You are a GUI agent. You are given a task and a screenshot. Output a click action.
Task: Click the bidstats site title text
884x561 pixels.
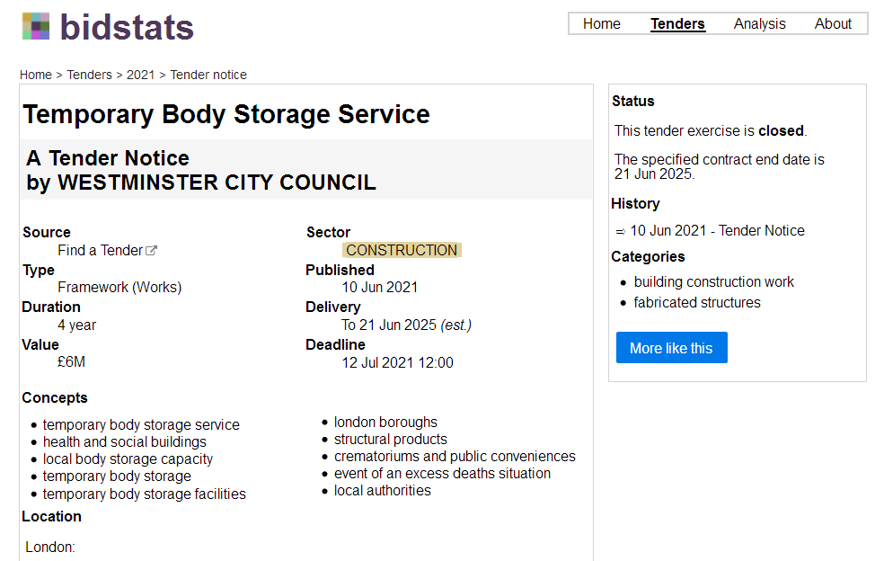pos(127,27)
